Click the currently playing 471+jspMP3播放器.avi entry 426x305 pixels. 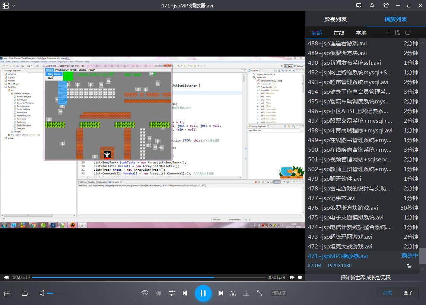point(363,256)
